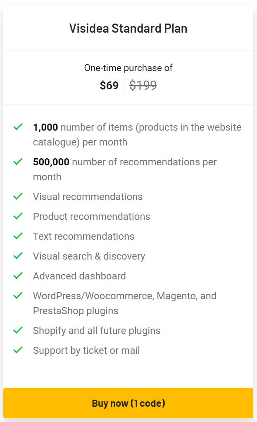This screenshot has width=257, height=422.
Task: Click the checkmark next to Text recommendations
Action: coord(18,236)
